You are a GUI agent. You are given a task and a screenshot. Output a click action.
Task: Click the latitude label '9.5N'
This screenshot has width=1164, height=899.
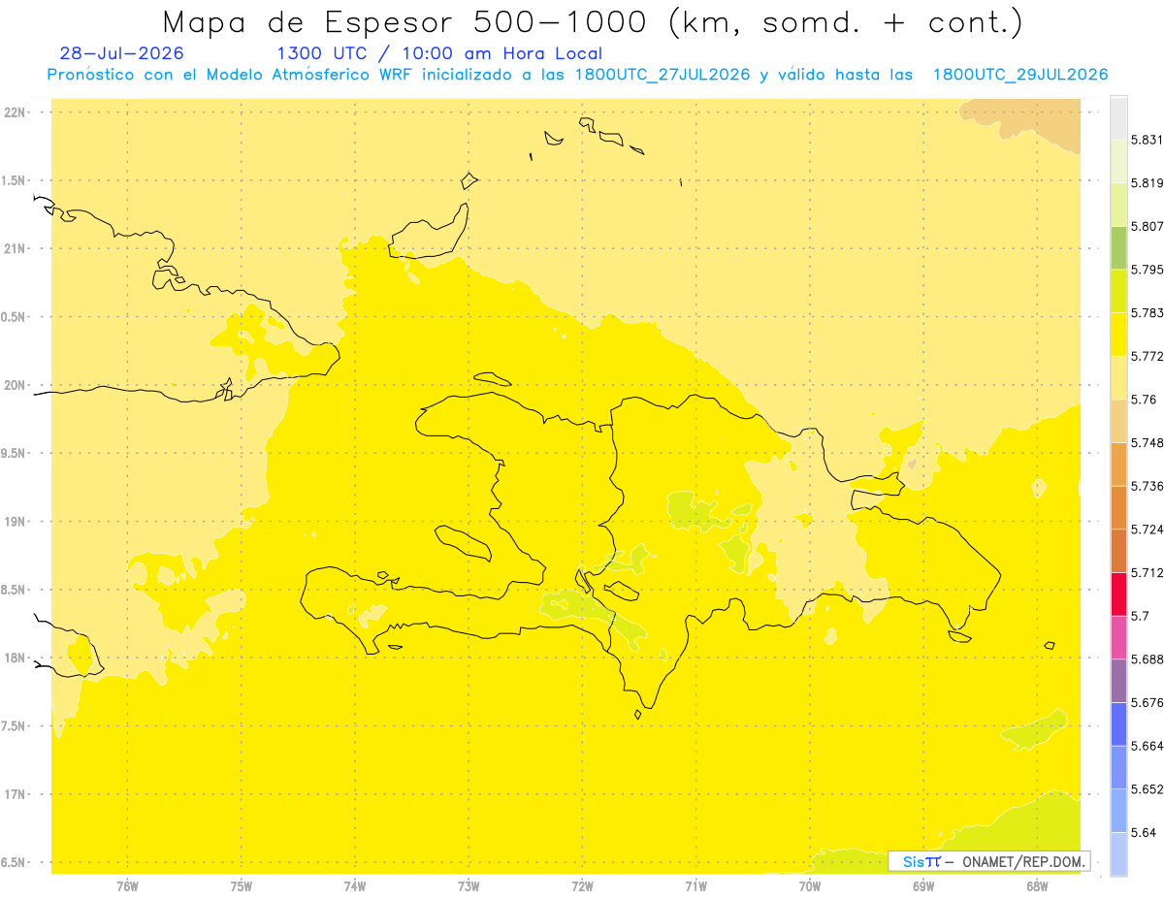click(x=14, y=453)
